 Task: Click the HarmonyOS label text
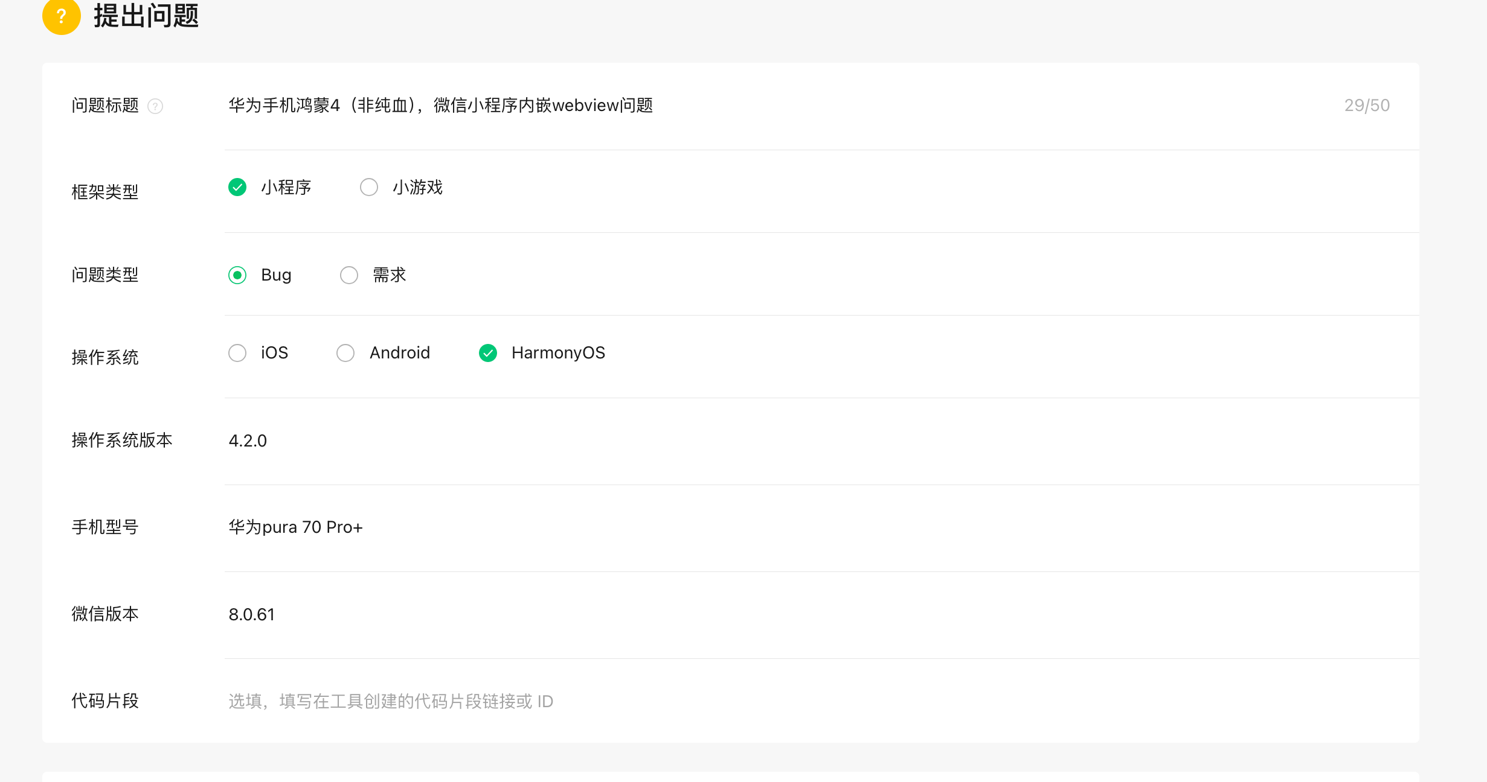tap(558, 353)
